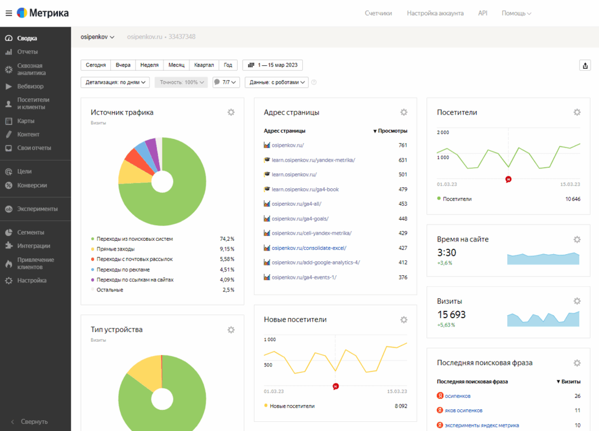Open search phrase осипенков

(x=458, y=396)
